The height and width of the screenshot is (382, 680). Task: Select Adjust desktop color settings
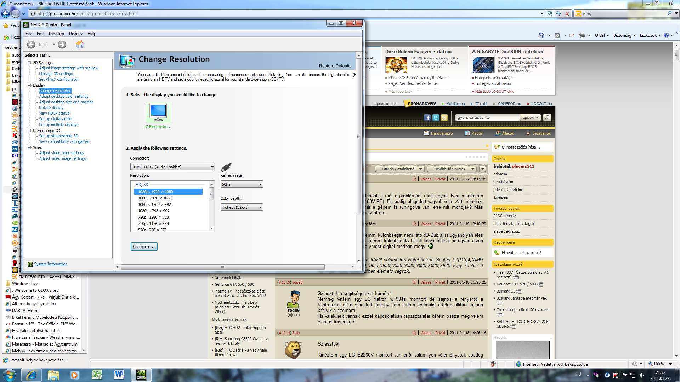point(64,96)
